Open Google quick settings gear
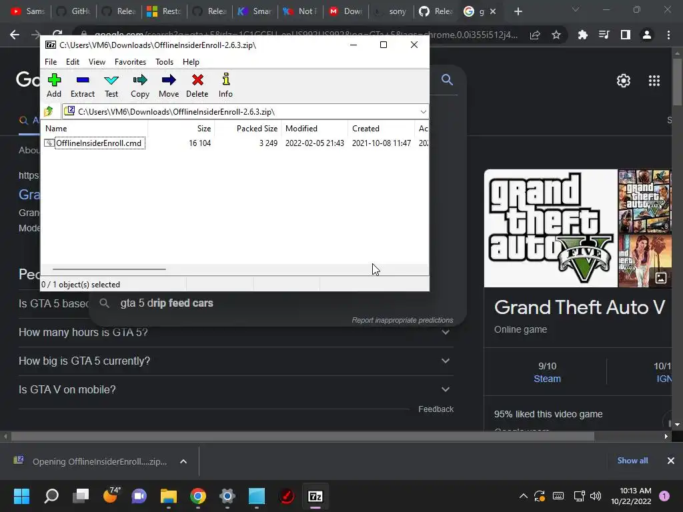This screenshot has width=683, height=512. pos(624,81)
